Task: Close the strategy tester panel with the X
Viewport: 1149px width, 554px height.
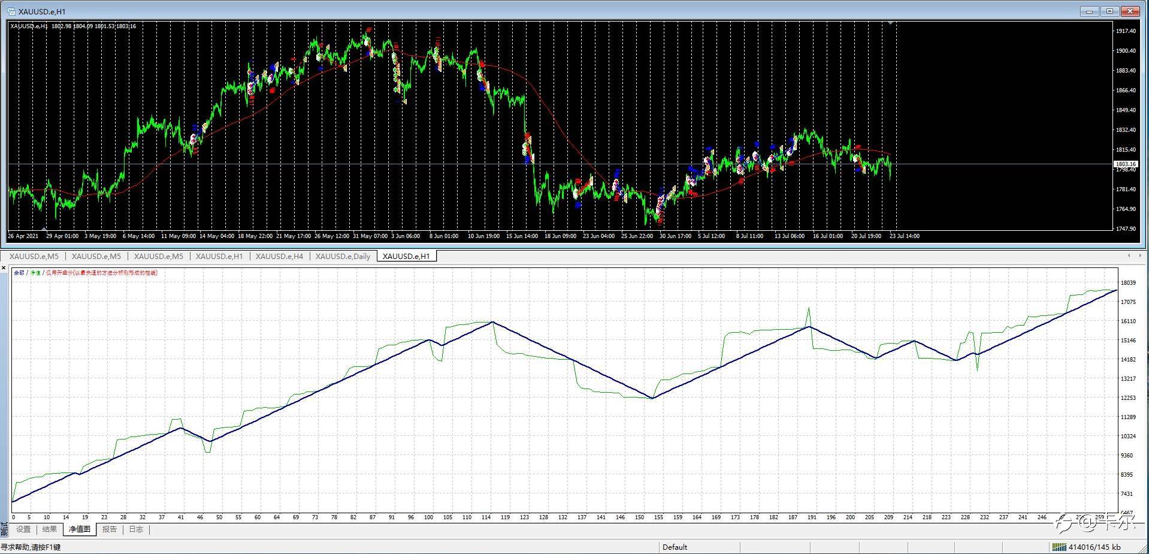Action: pyautogui.click(x=4, y=267)
